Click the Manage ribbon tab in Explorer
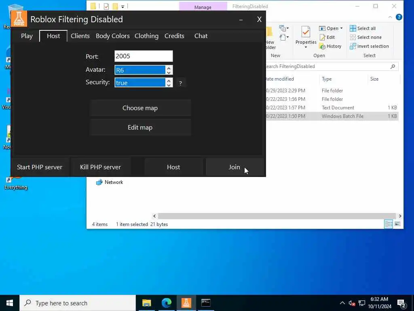Screen dimensions: 414x311 [203, 7]
